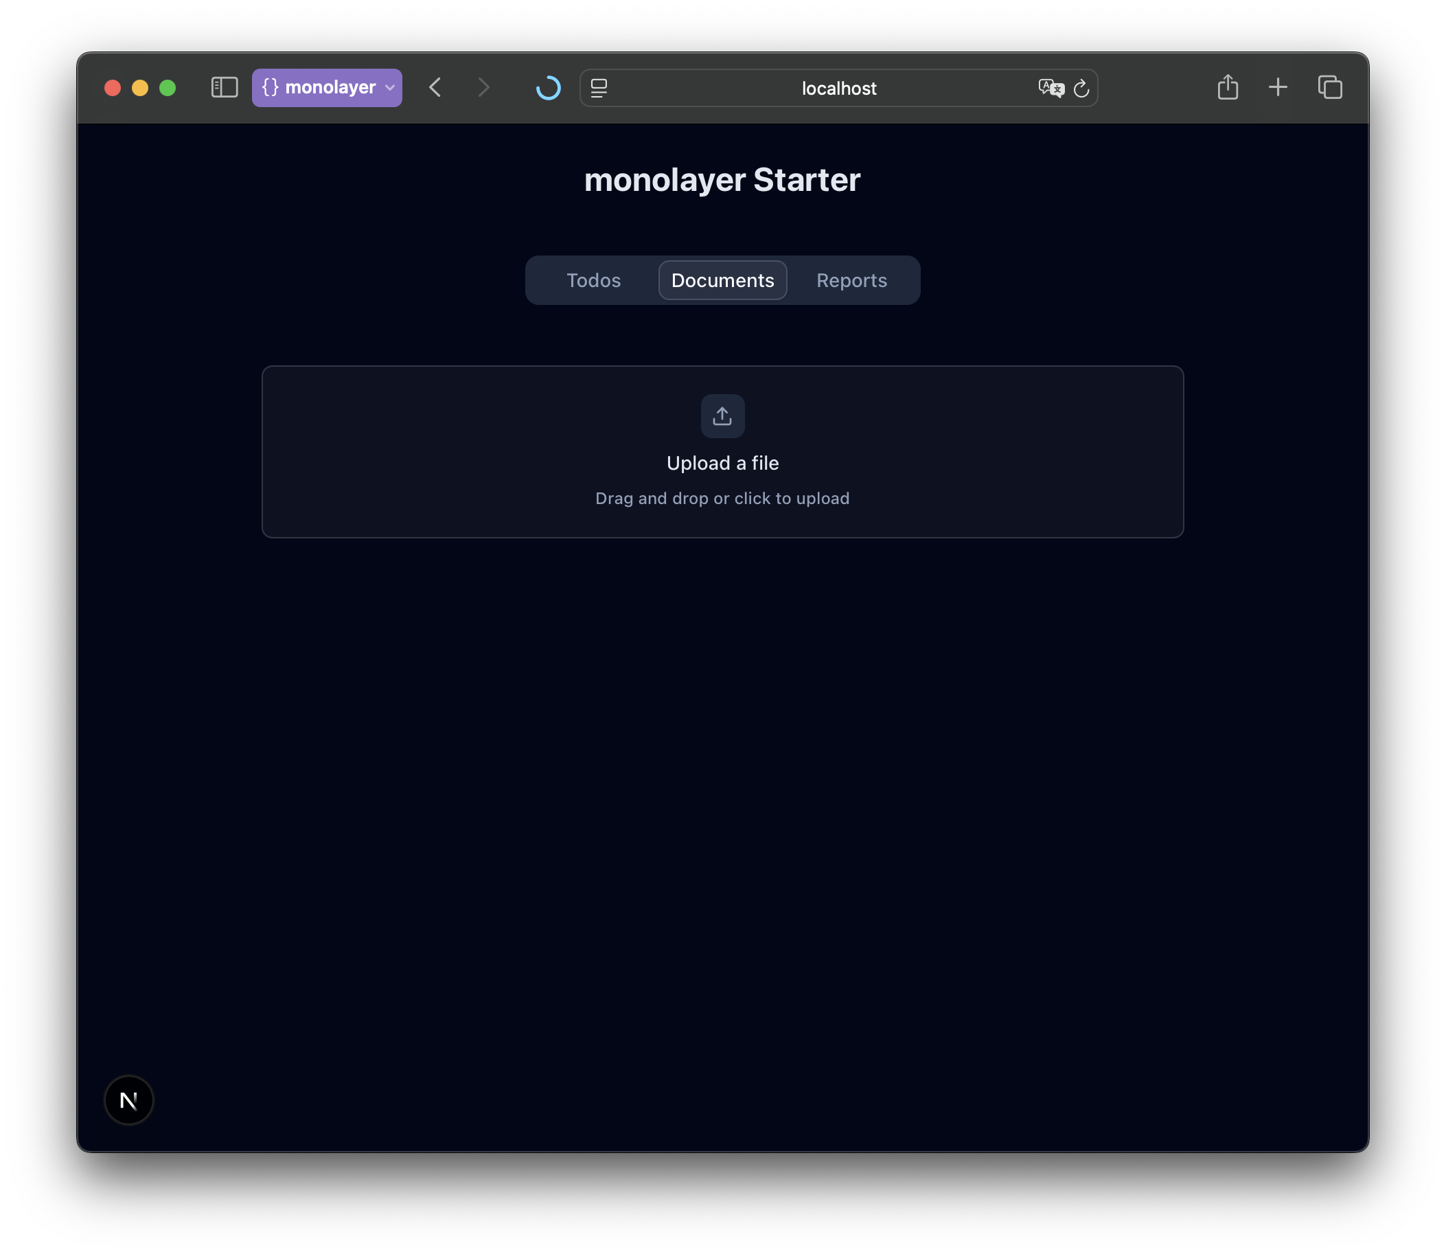Open the Share sheet icon
Image resolution: width=1446 pixels, height=1254 pixels.
(x=1228, y=87)
